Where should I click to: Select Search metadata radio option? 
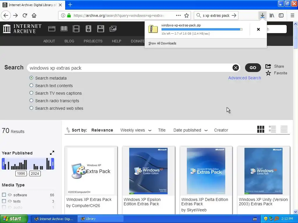click(x=31, y=78)
